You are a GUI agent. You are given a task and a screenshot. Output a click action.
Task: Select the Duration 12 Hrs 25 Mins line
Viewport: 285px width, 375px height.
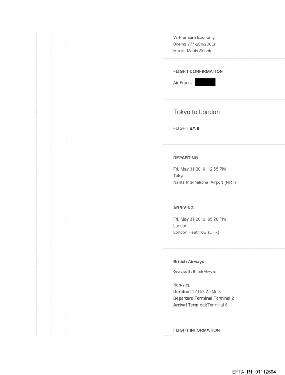(197, 291)
